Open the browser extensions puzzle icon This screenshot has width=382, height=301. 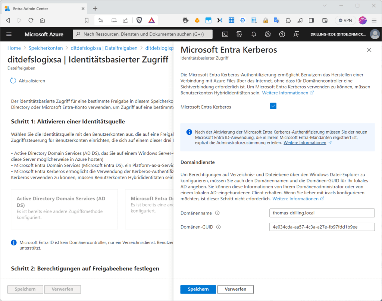click(288, 21)
